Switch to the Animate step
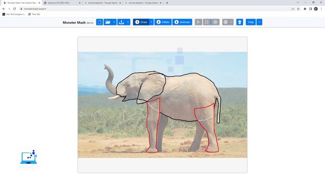The width and height of the screenshot is (325, 183). coord(182,22)
